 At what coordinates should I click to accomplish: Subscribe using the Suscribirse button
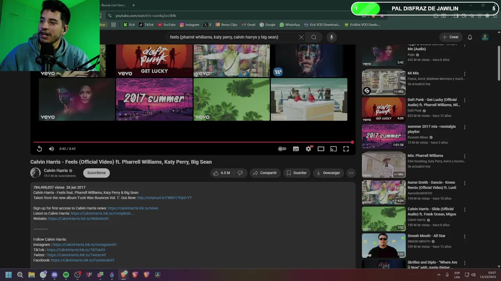click(96, 173)
